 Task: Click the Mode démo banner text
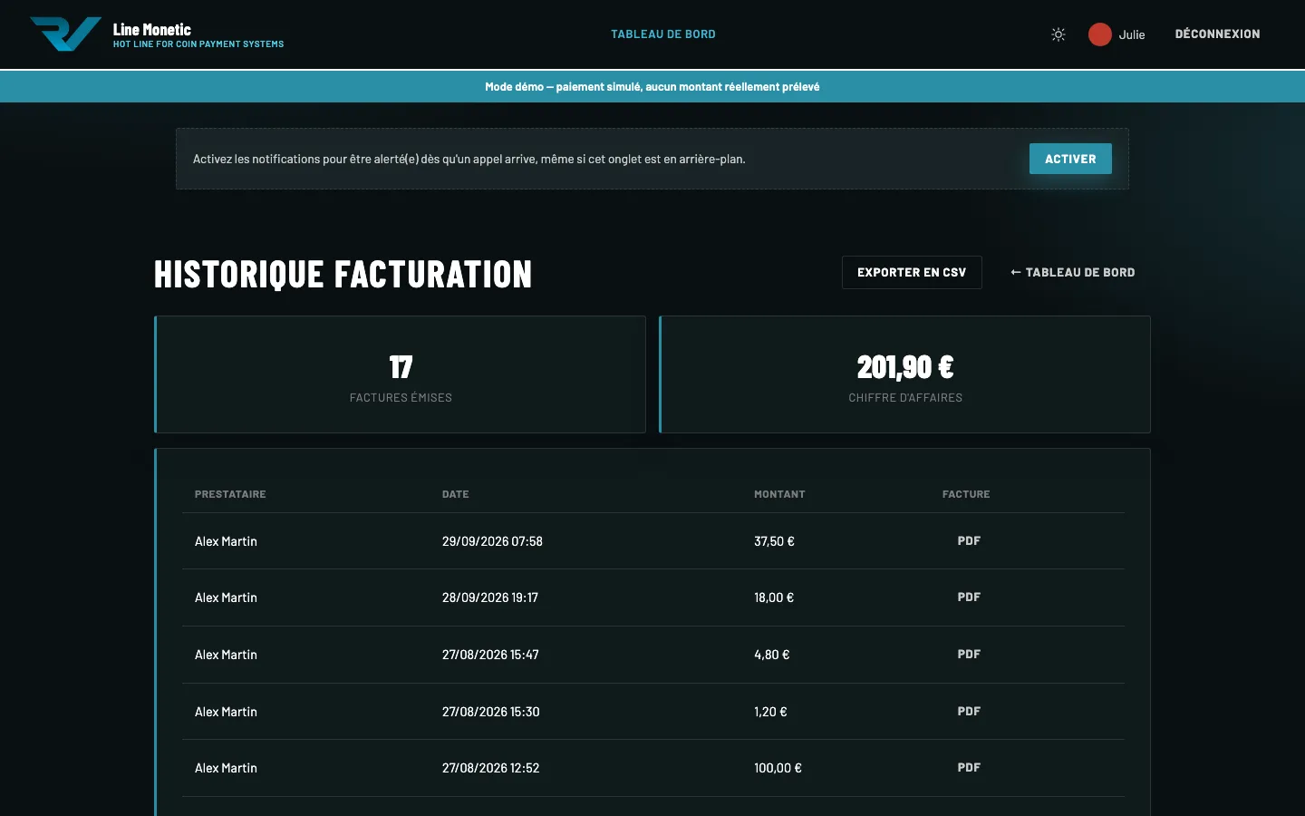[x=652, y=87]
